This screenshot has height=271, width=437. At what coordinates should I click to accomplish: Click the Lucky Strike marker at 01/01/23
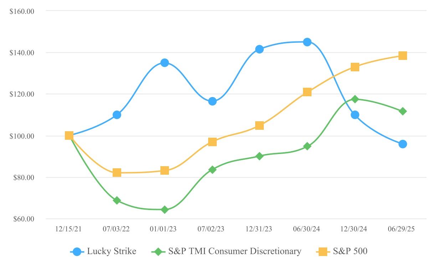tap(164, 63)
